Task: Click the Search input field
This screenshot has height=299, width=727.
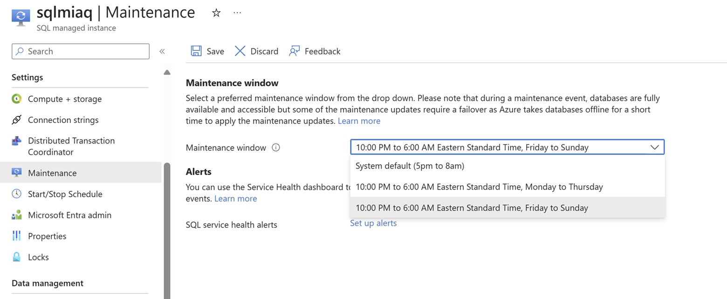Action: point(81,51)
